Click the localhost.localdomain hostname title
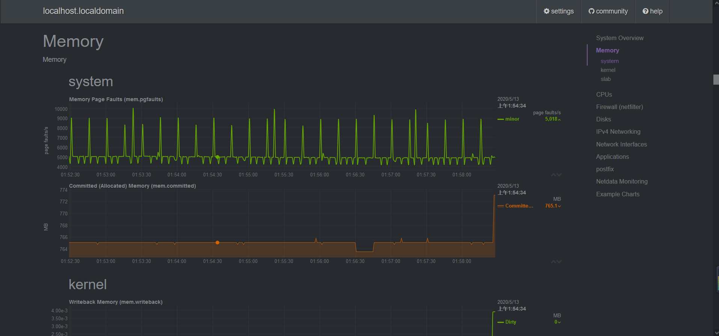Screen dimensions: 719x336 tap(83, 11)
